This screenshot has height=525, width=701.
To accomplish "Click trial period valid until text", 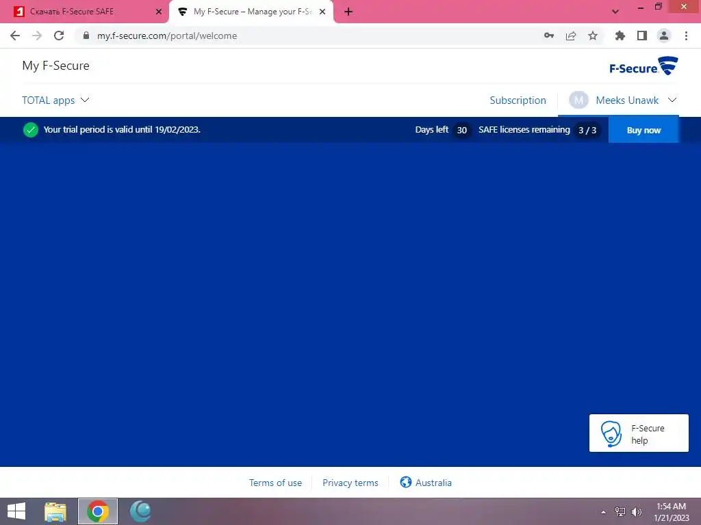I will pos(122,129).
